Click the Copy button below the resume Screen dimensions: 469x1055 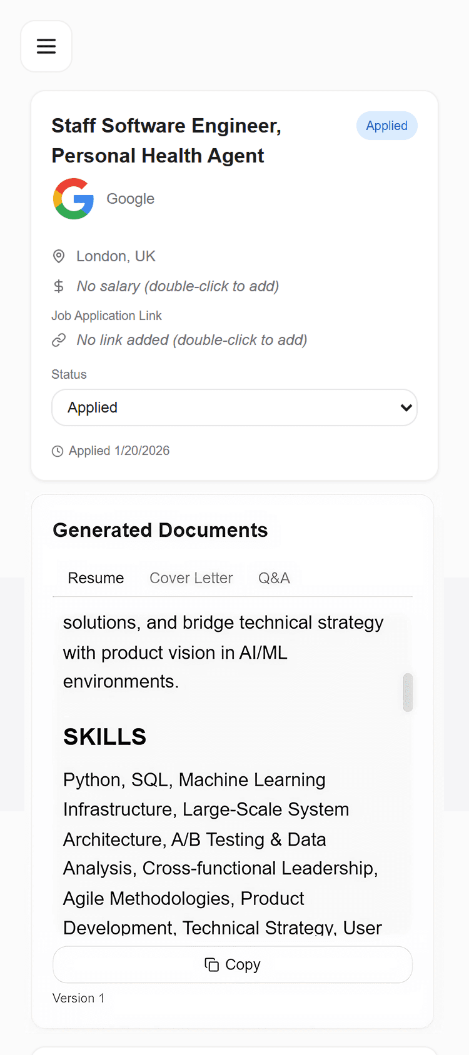tap(233, 964)
